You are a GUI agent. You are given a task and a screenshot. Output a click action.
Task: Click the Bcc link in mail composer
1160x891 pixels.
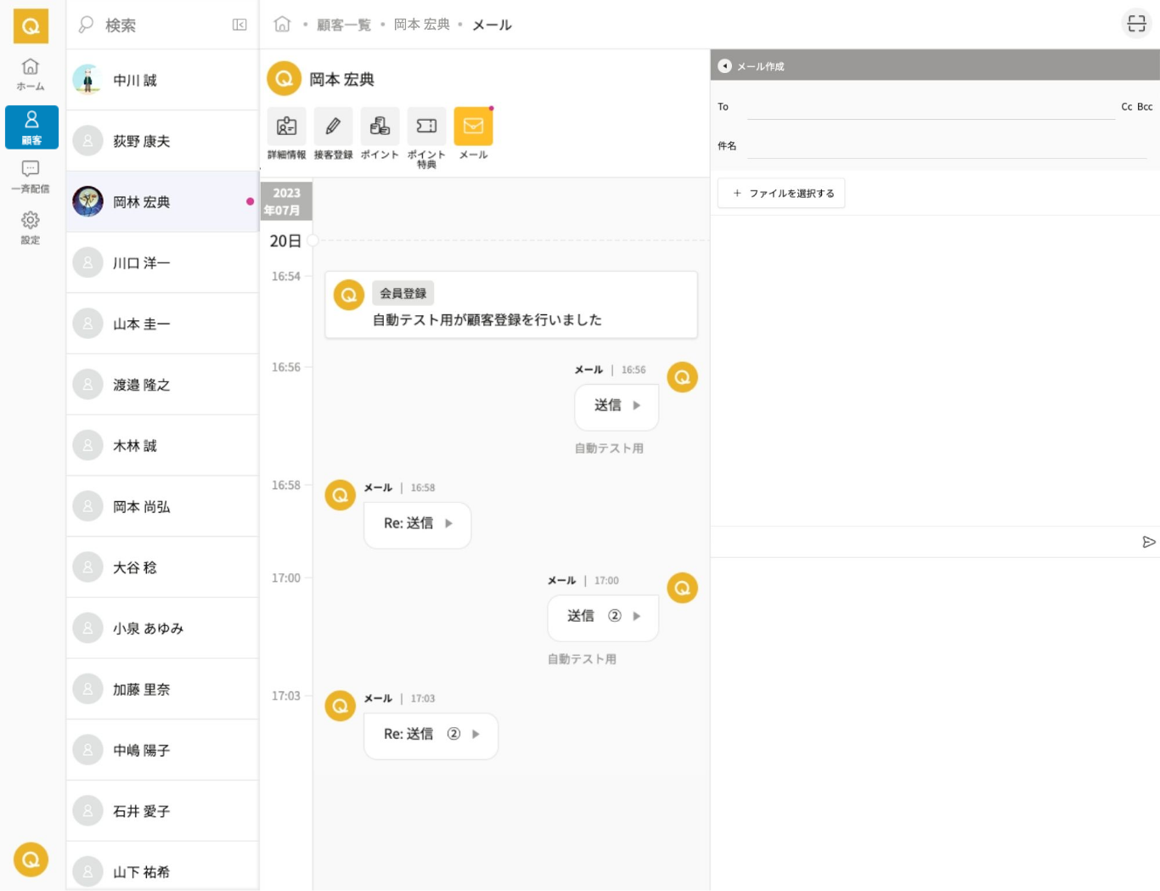point(1145,107)
